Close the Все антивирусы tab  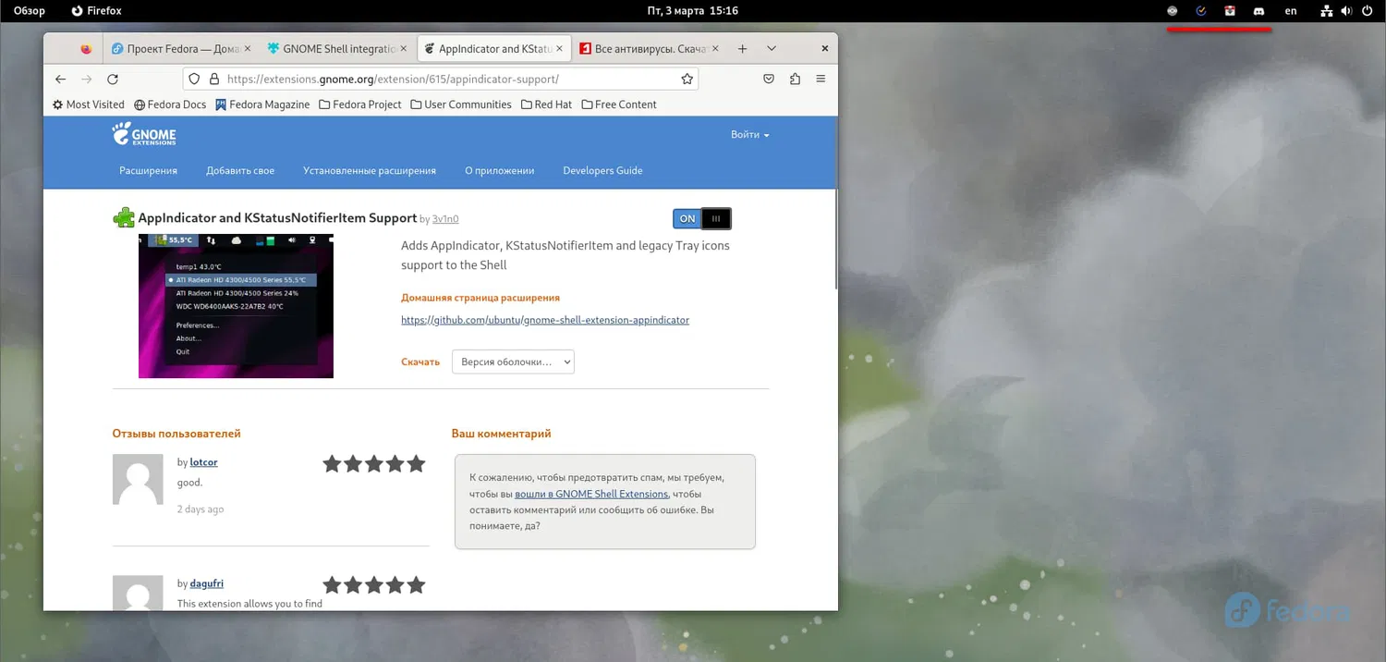716,49
